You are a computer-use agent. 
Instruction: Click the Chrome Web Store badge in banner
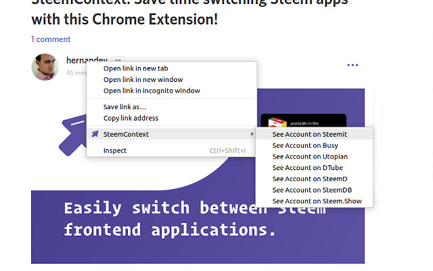click(304, 121)
